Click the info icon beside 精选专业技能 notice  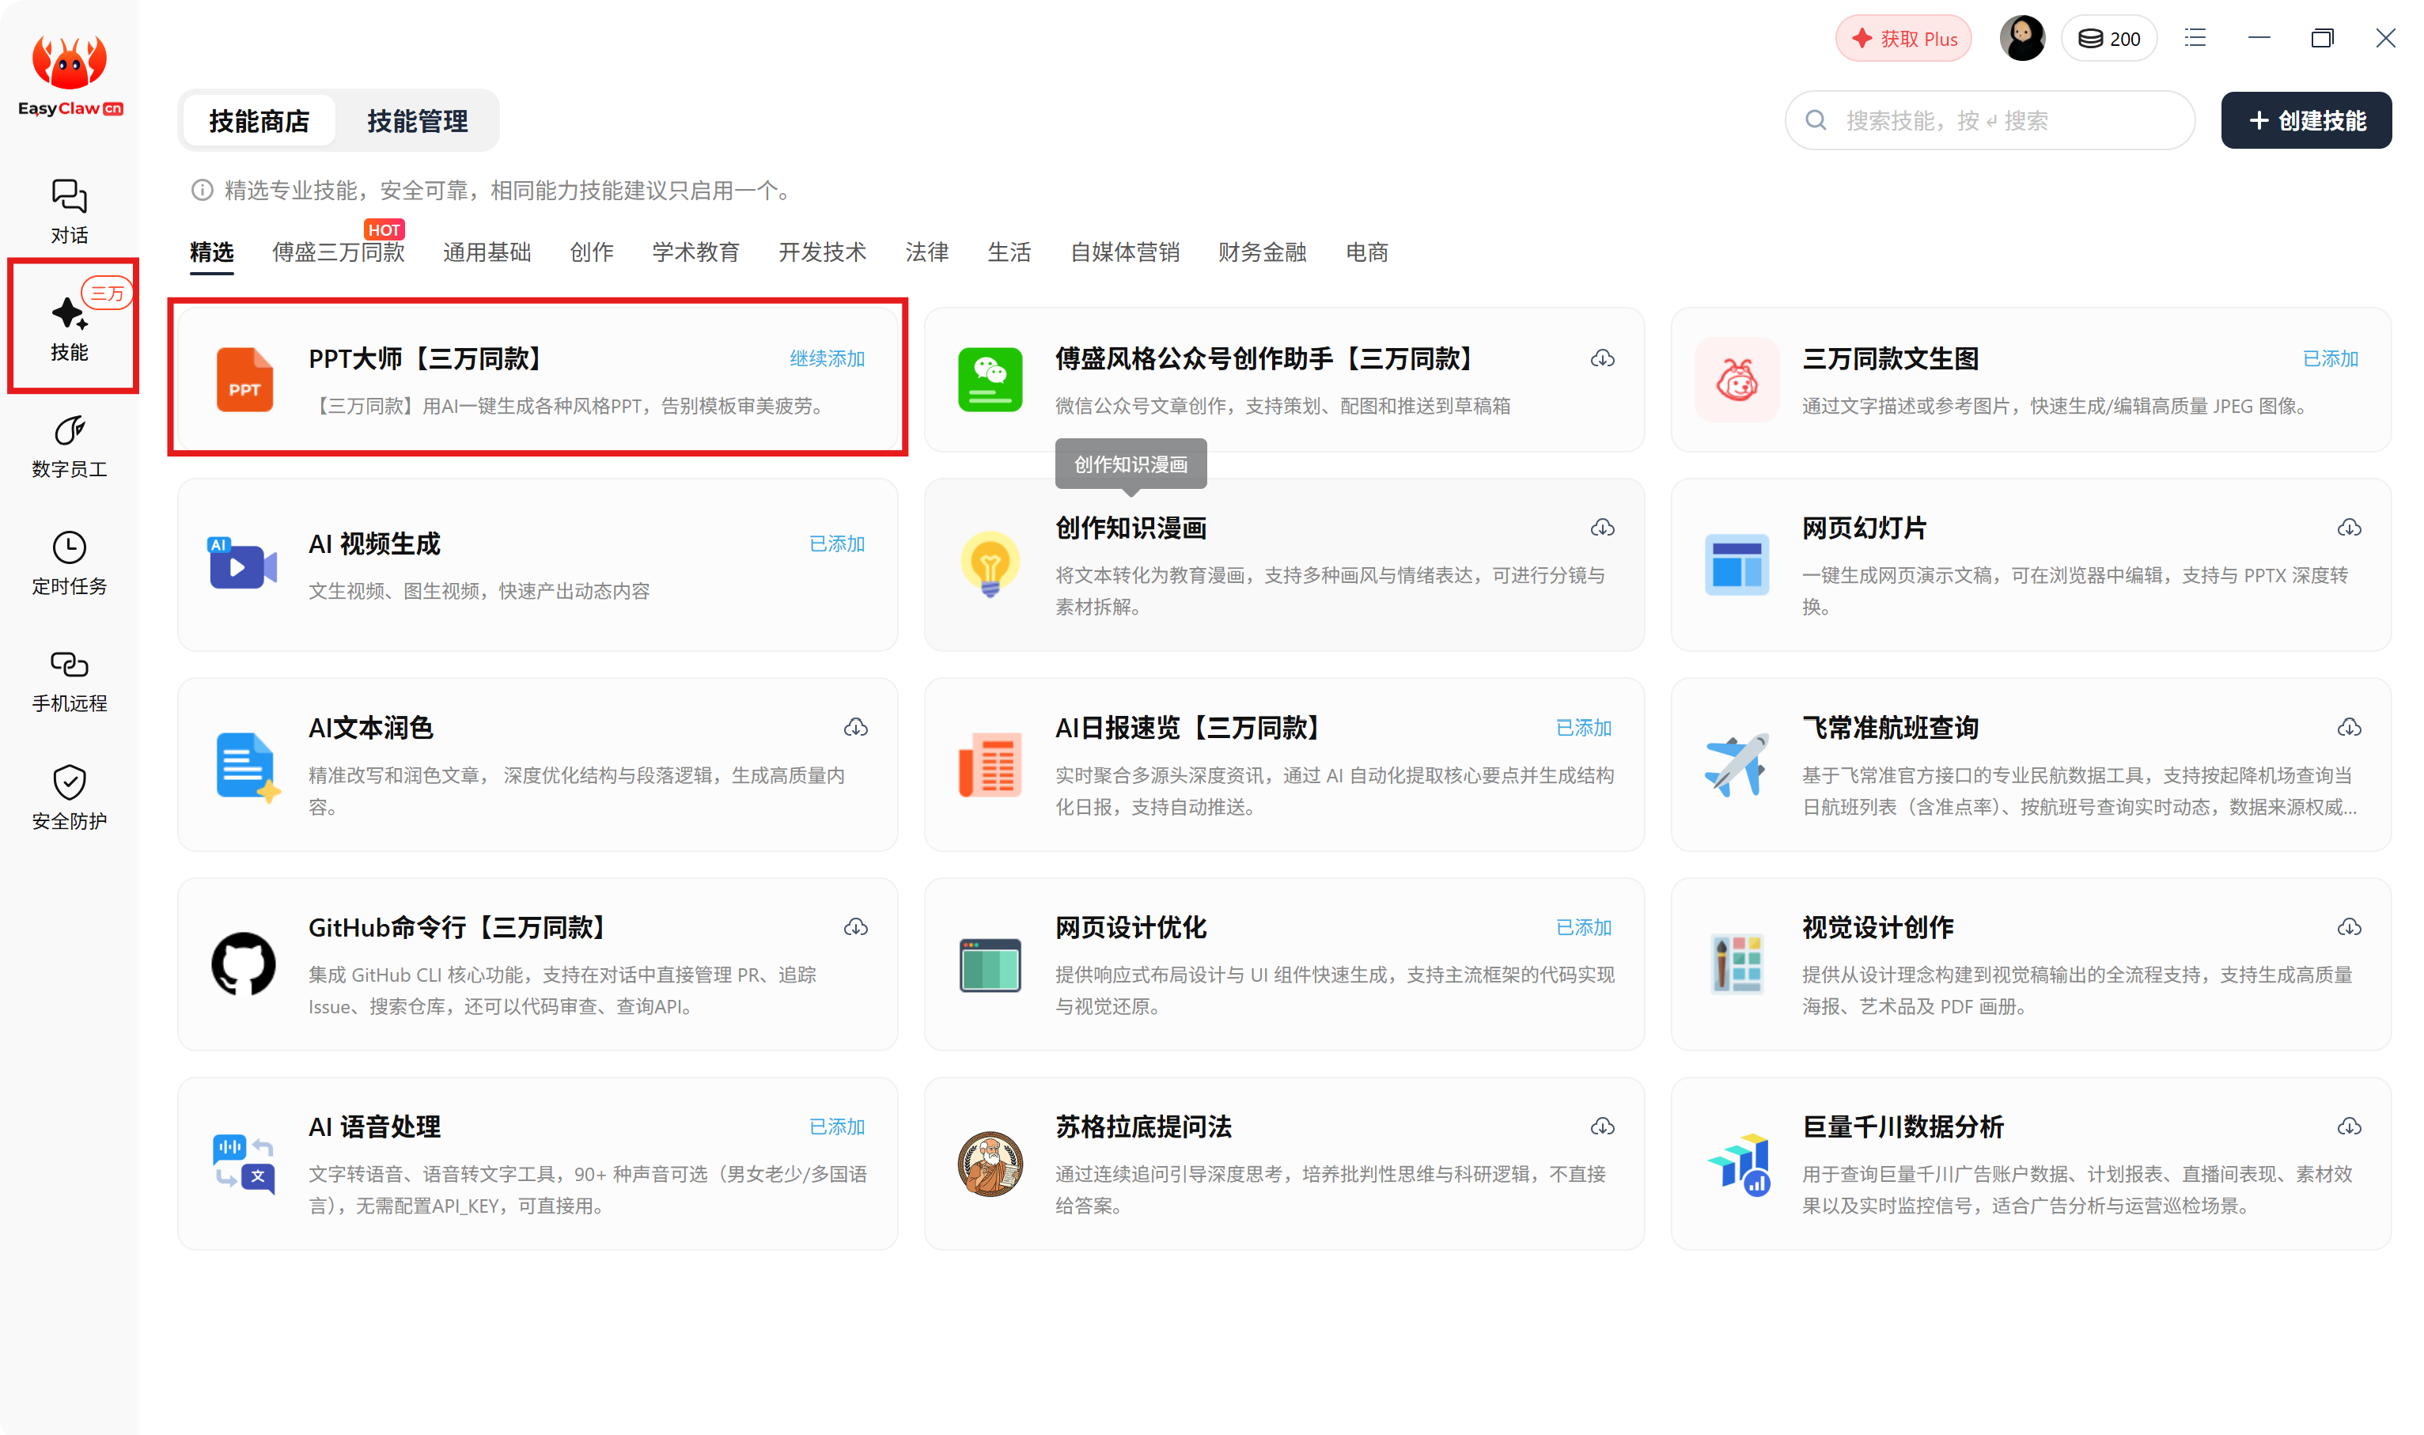(x=201, y=190)
